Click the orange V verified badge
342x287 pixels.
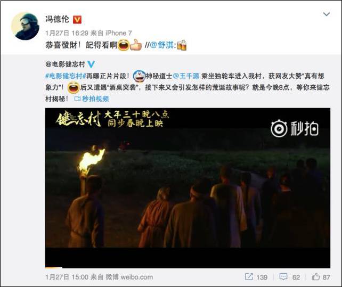pyautogui.click(x=77, y=20)
